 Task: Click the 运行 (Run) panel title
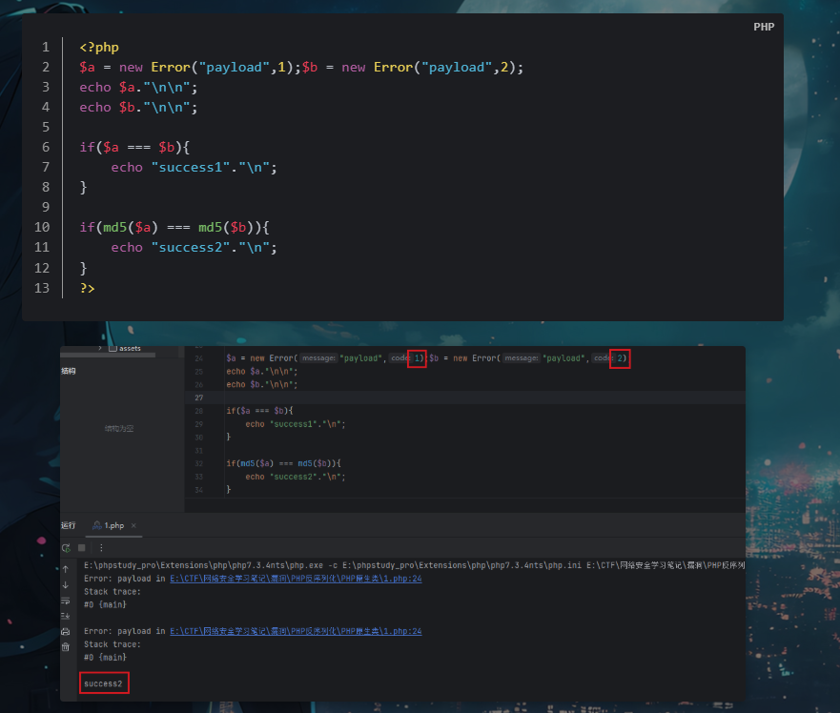68,526
